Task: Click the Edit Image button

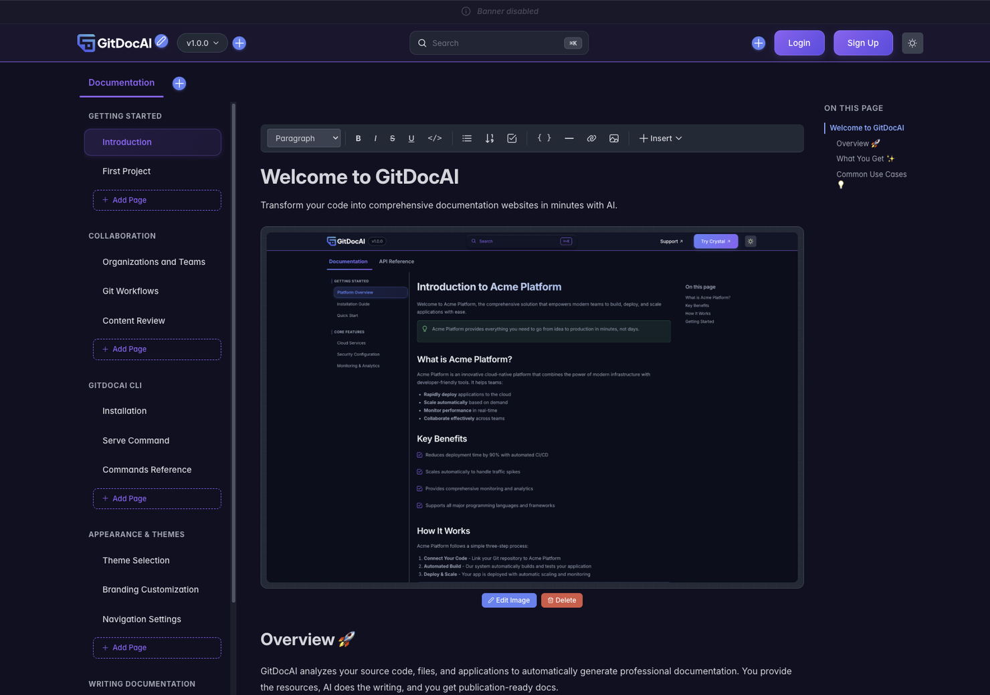Action: (x=509, y=600)
